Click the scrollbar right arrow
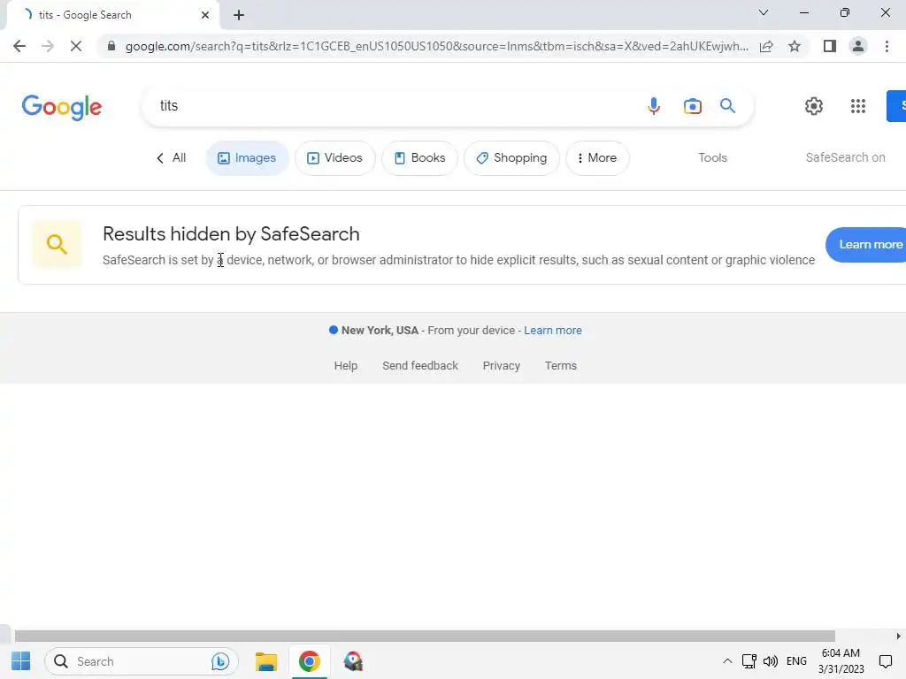The width and height of the screenshot is (906, 679). 899,636
